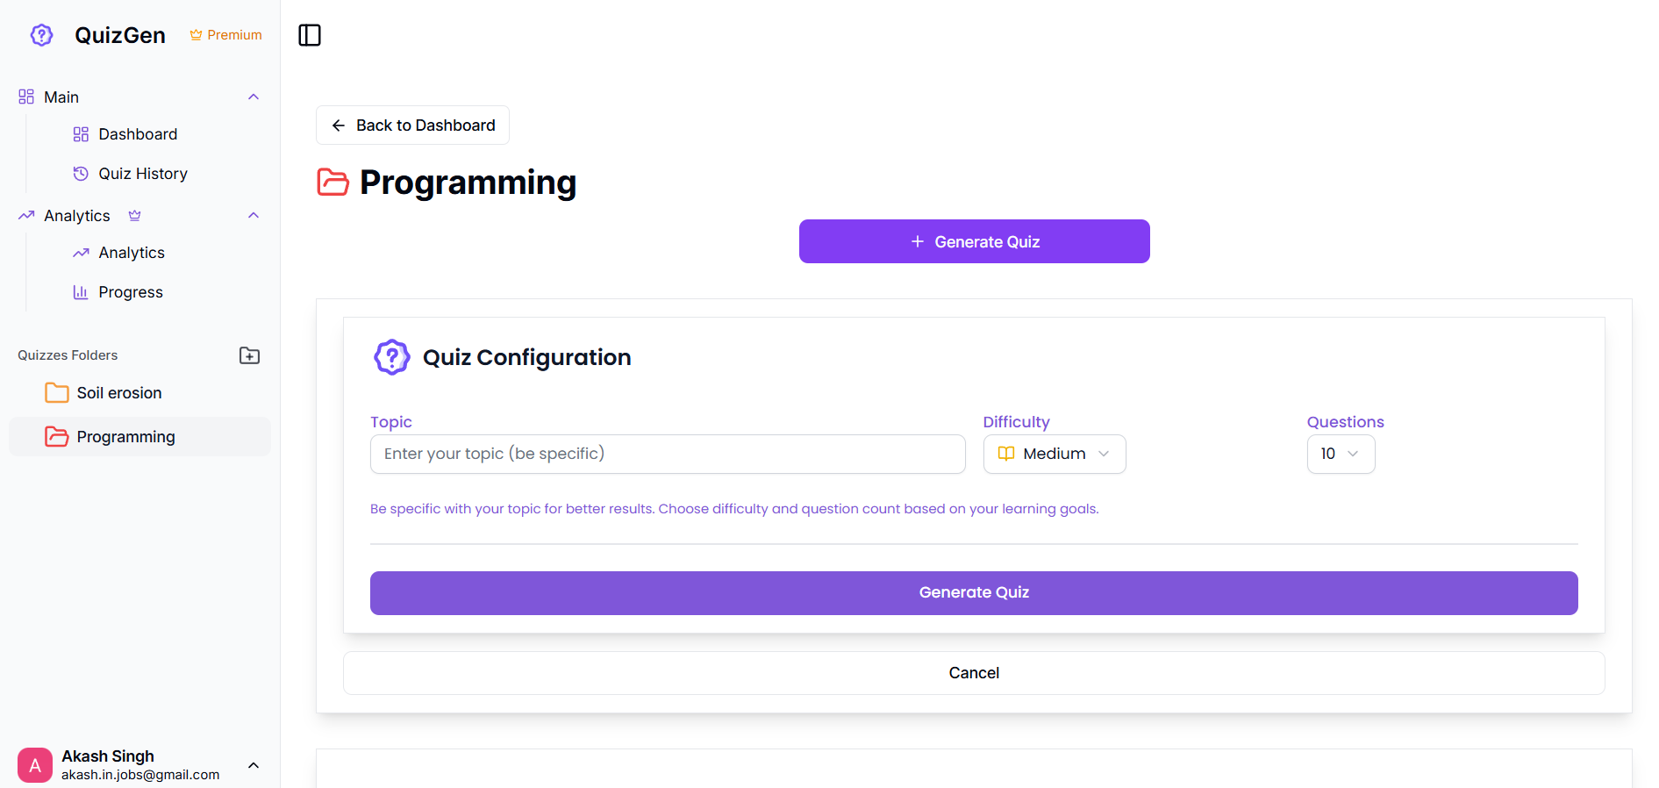Click the red Programming folder icon in heading

point(333,183)
